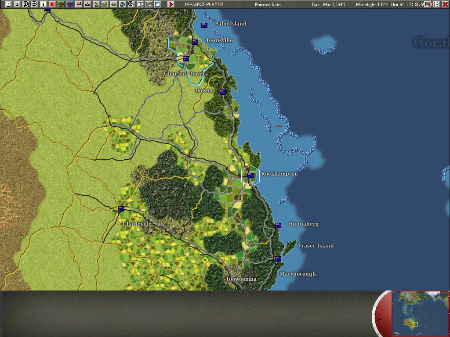Click the OP toolbar button
Viewport: 450px width, 337px height.
[140, 4]
